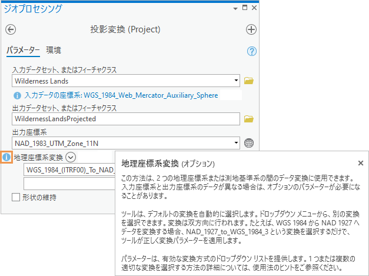Click the back arrow in the Geoprocessing pane
This screenshot has height=276, width=369.
(x=11, y=29)
